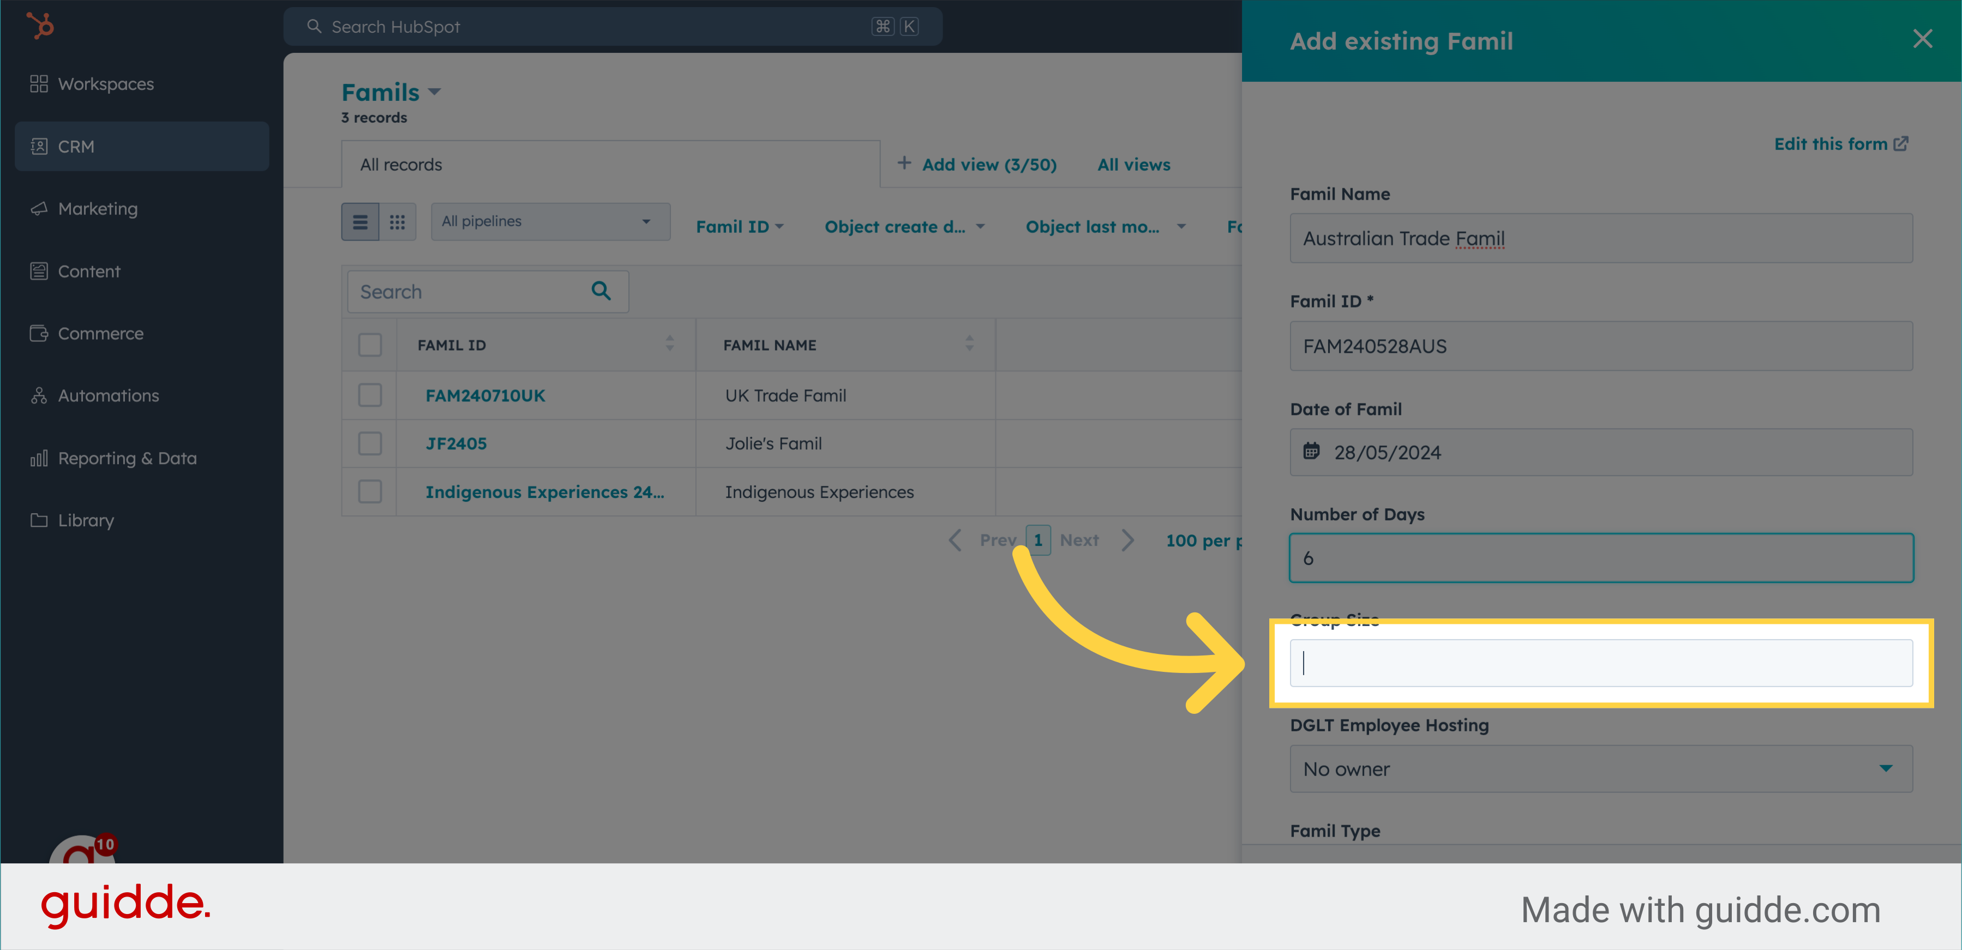Click the table search magnifier icon
Image resolution: width=1962 pixels, height=950 pixels.
click(x=601, y=291)
